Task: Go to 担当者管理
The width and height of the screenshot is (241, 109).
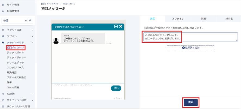Action: 13,11
